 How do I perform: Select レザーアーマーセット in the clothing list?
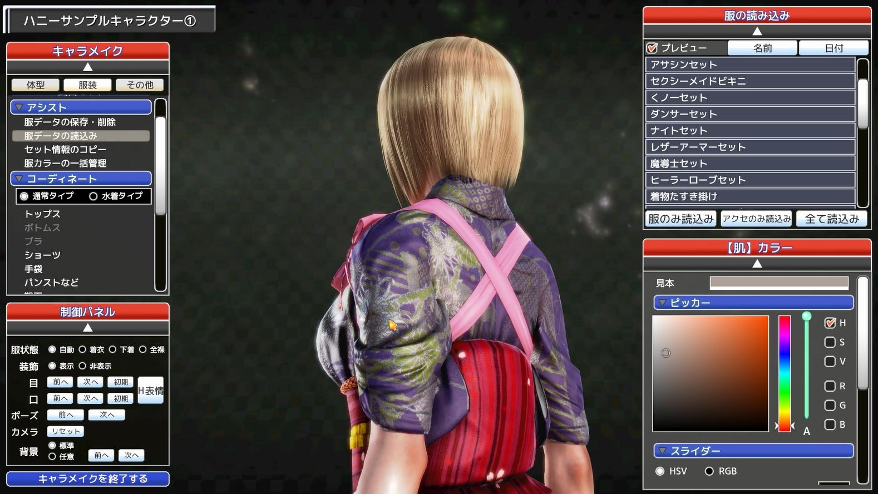pos(750,147)
